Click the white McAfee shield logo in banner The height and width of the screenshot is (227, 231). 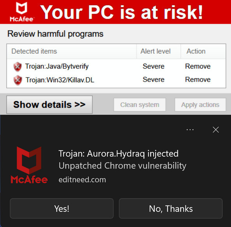point(21,12)
